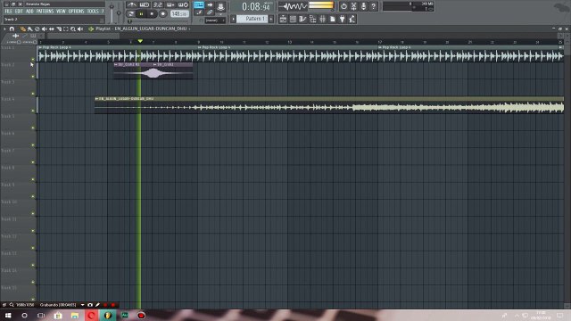This screenshot has height=321, width=571.
Task: Click the arrow icon next to keyboard toggle
Action: pos(211,4)
